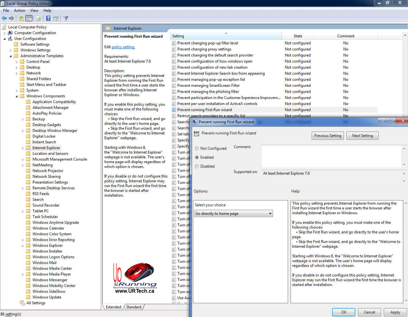Open the Action menu
The width and height of the screenshot is (408, 317).
coord(19,11)
